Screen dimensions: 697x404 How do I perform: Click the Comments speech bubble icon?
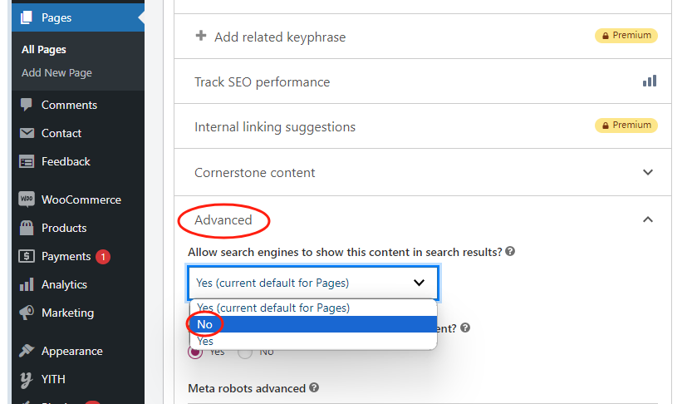pyautogui.click(x=27, y=105)
